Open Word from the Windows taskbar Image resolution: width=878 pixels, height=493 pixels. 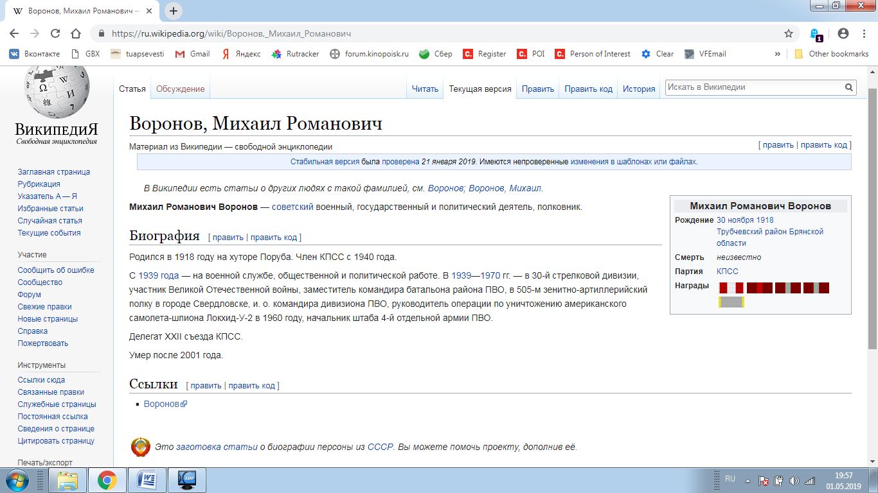tap(147, 480)
